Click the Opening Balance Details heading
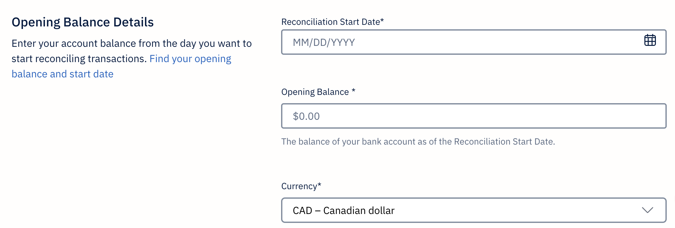 point(83,22)
